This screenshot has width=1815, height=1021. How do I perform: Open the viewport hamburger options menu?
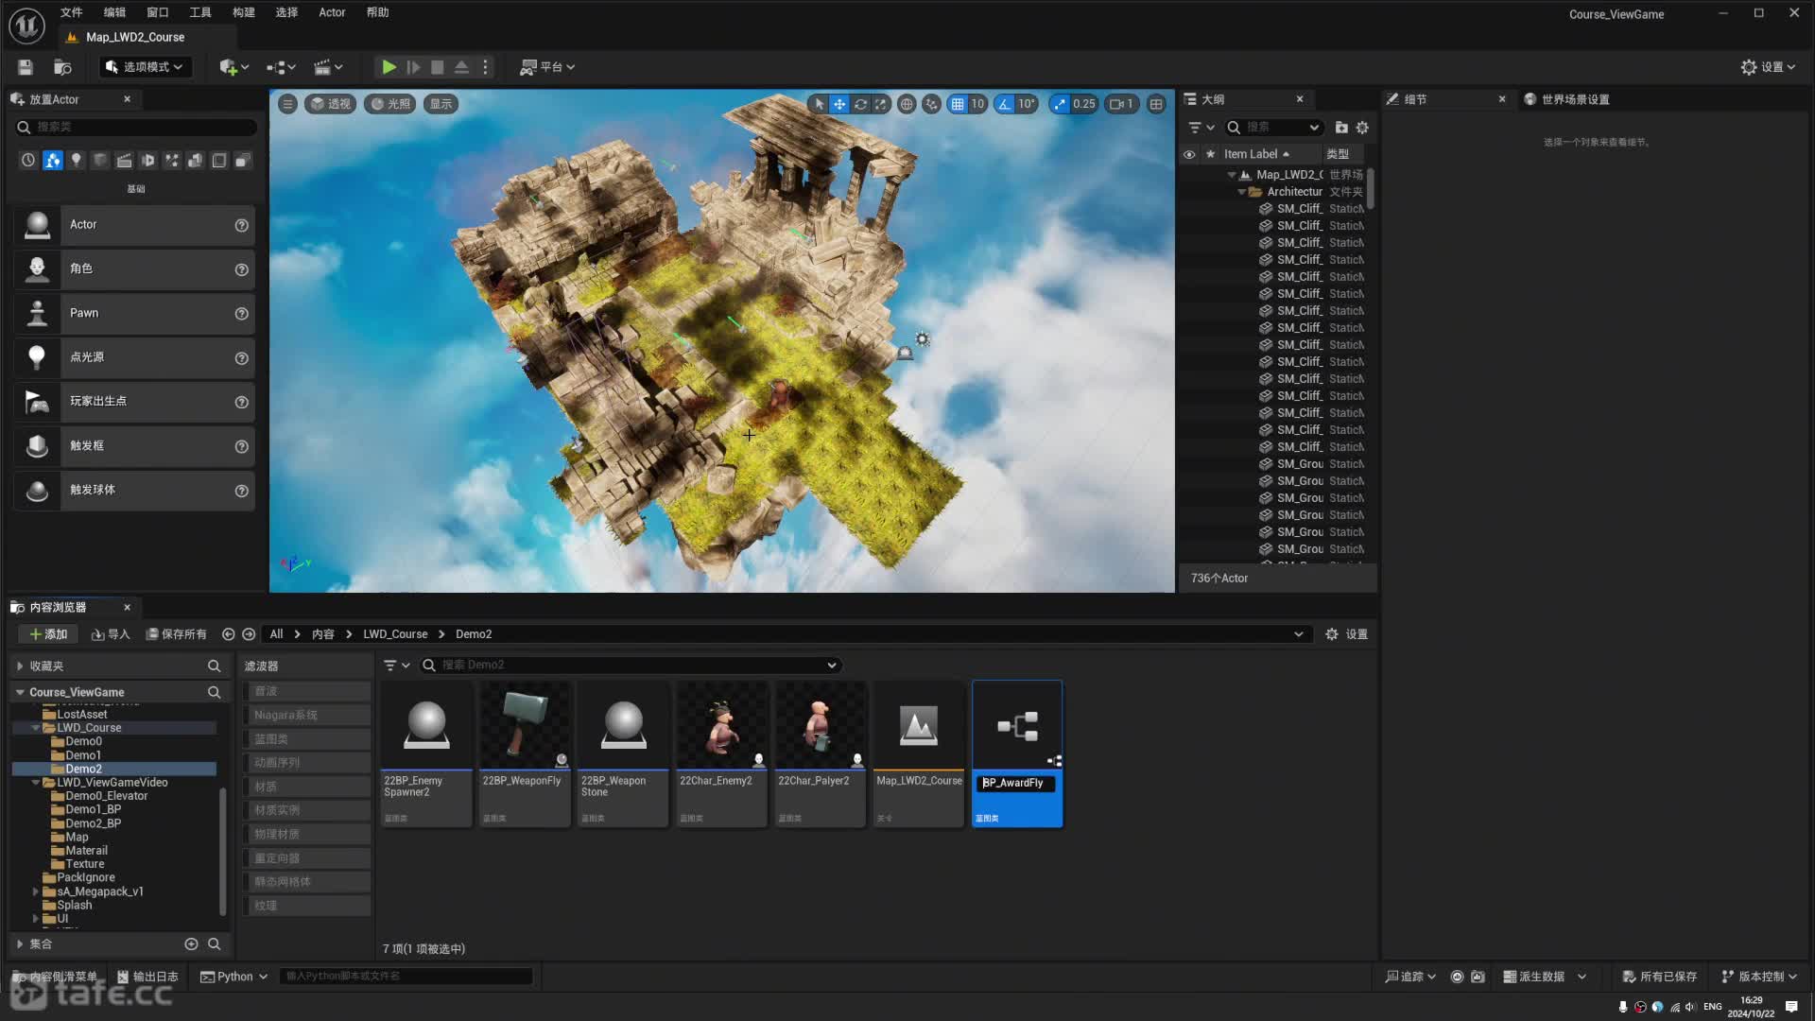288,104
